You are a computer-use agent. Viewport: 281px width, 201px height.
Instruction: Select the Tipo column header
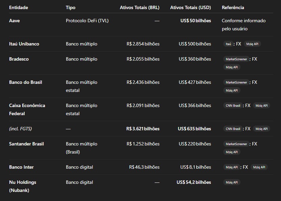tap(71, 7)
